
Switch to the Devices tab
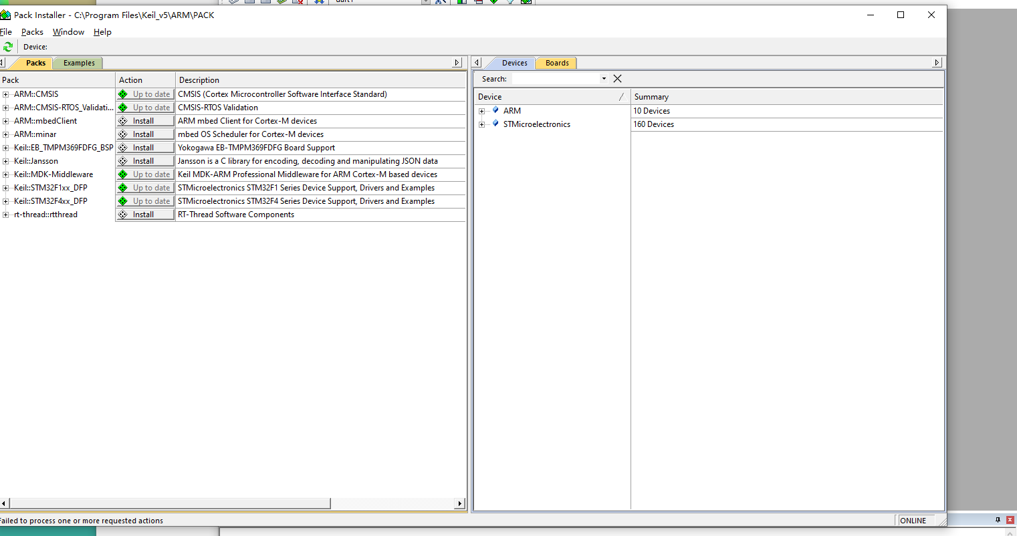pos(514,63)
